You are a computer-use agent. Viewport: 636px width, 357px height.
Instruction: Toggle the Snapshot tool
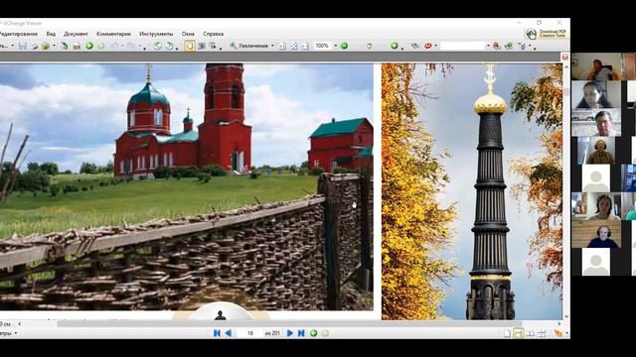click(202, 46)
